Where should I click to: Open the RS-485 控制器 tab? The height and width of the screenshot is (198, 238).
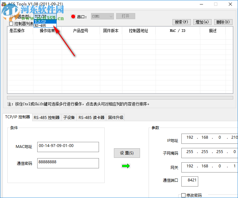point(47,118)
